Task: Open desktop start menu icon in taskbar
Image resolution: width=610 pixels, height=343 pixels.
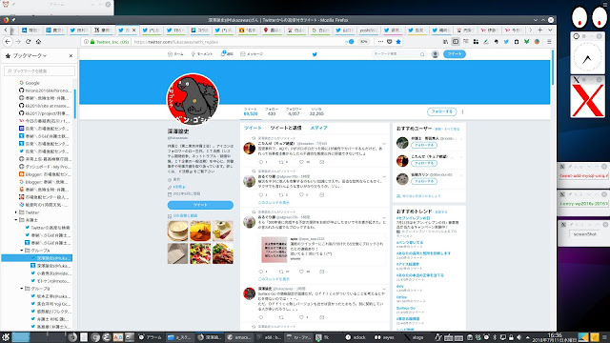Action: pos(6,337)
